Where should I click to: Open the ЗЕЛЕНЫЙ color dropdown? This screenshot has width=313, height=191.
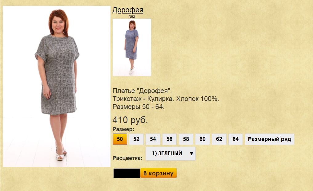(x=171, y=154)
